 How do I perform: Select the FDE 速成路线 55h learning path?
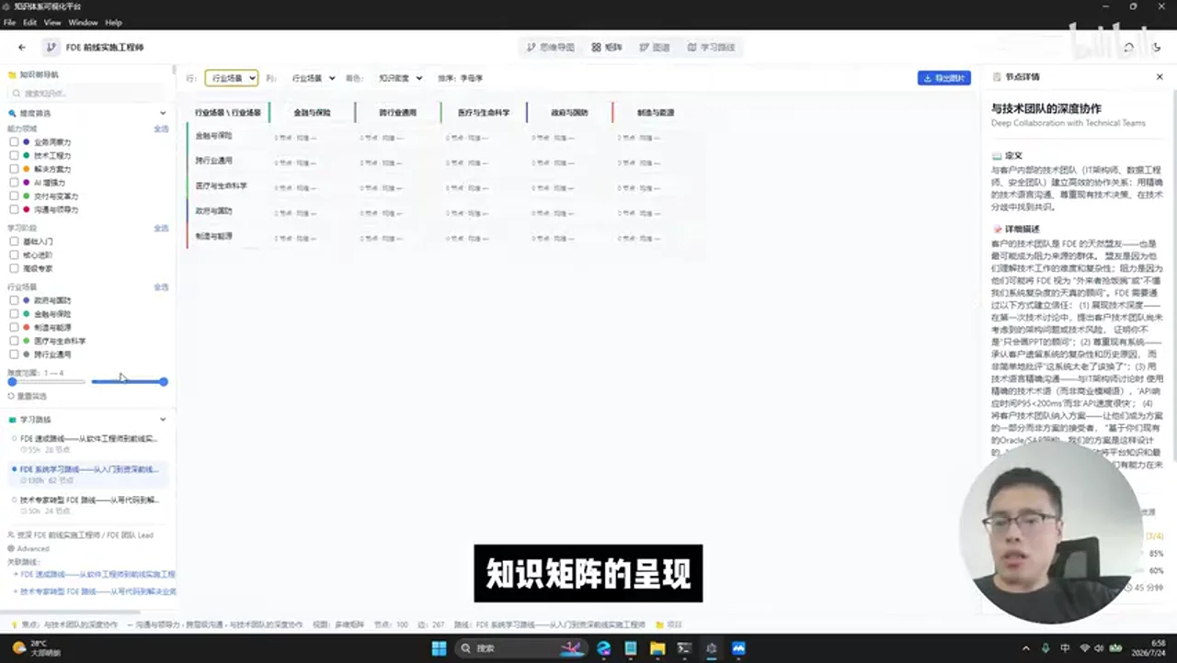click(88, 444)
